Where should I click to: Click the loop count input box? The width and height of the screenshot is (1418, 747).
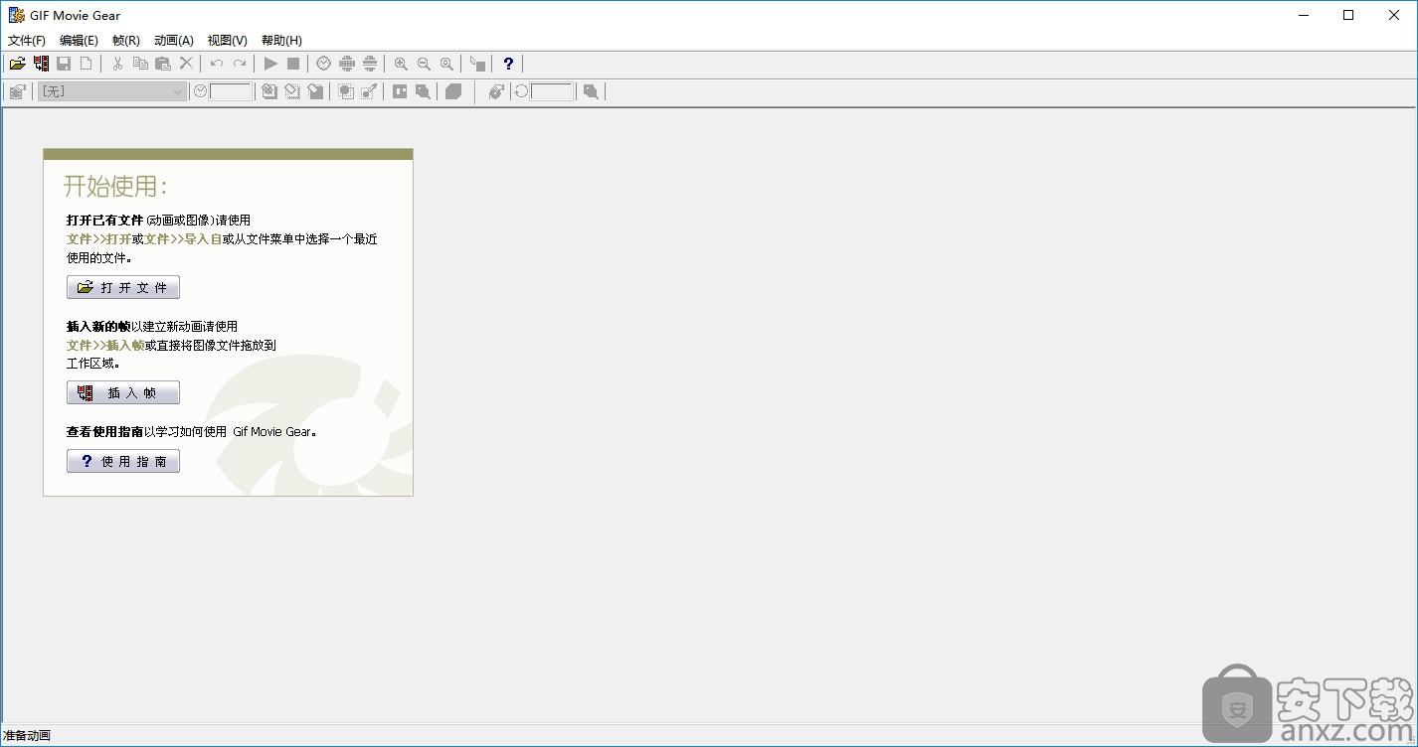click(552, 91)
